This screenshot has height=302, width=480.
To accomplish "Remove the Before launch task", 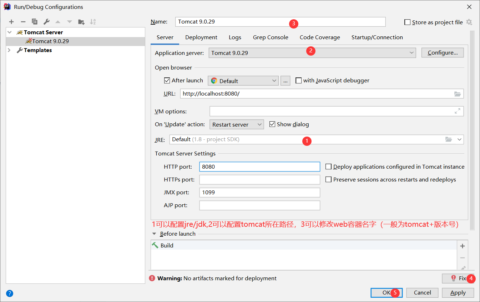I will pos(463,257).
